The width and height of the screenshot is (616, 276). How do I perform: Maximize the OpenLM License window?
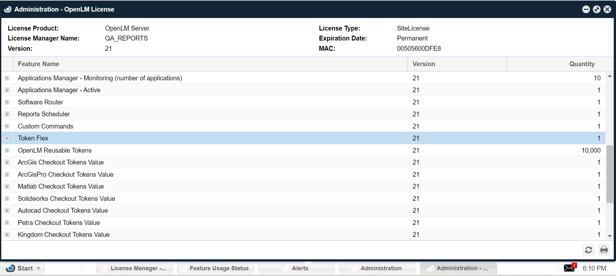596,9
